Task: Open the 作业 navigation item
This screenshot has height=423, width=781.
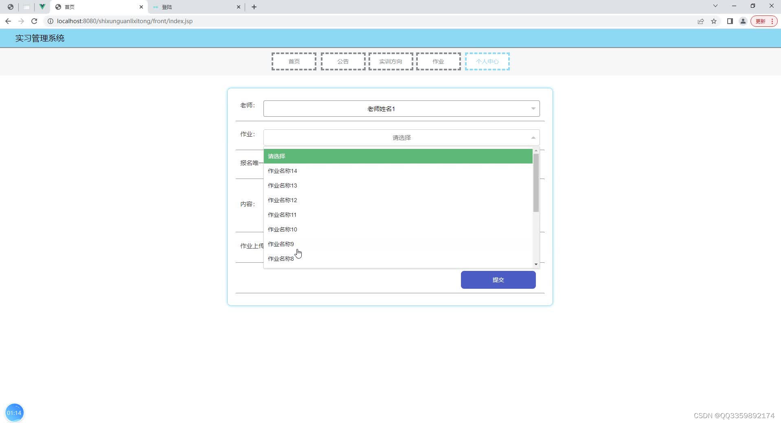Action: (439, 61)
